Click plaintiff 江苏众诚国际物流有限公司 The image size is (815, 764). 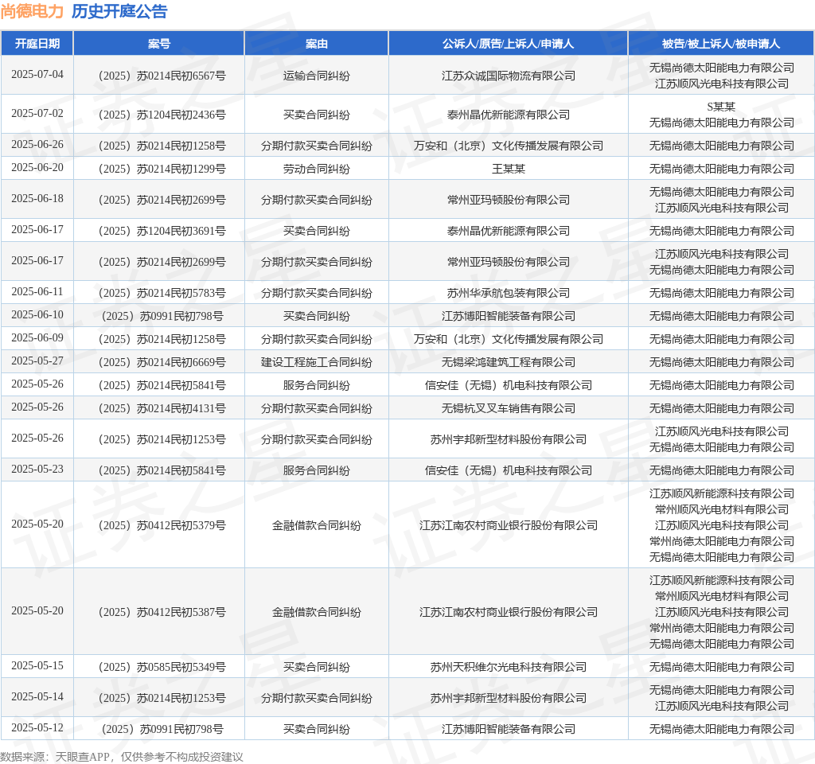[x=508, y=76]
